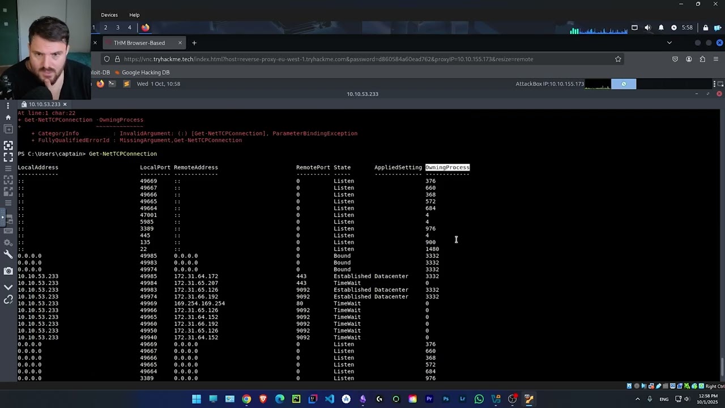Open Sublime Text icon in AttackBox panel
Screen dimensions: 725x408
click(126, 84)
